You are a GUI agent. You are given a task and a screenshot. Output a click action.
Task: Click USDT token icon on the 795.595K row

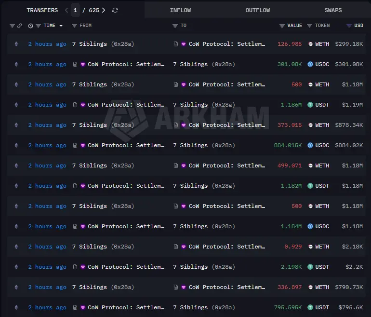[310, 307]
